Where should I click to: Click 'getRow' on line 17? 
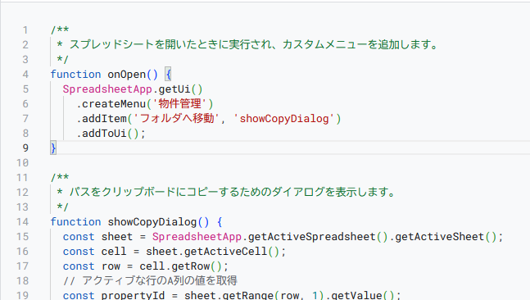pyautogui.click(x=191, y=266)
